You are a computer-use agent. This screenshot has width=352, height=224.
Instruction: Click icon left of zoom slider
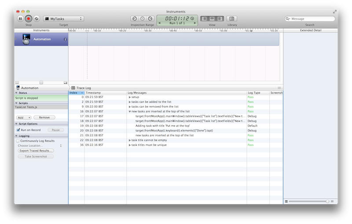coord(286,201)
